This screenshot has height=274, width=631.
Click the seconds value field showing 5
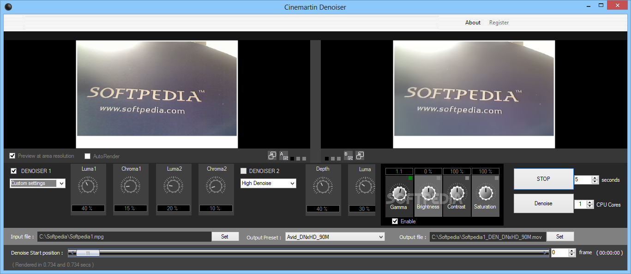583,180
